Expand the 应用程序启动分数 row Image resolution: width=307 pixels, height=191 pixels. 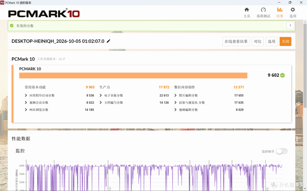click(x=26, y=95)
